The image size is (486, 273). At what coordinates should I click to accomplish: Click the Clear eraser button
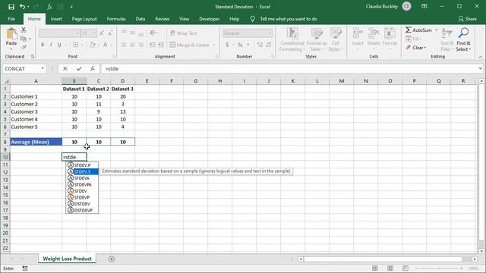[x=416, y=48]
